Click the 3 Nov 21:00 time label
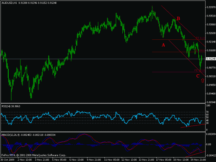This screenshot has height=162, width=216. (42, 160)
